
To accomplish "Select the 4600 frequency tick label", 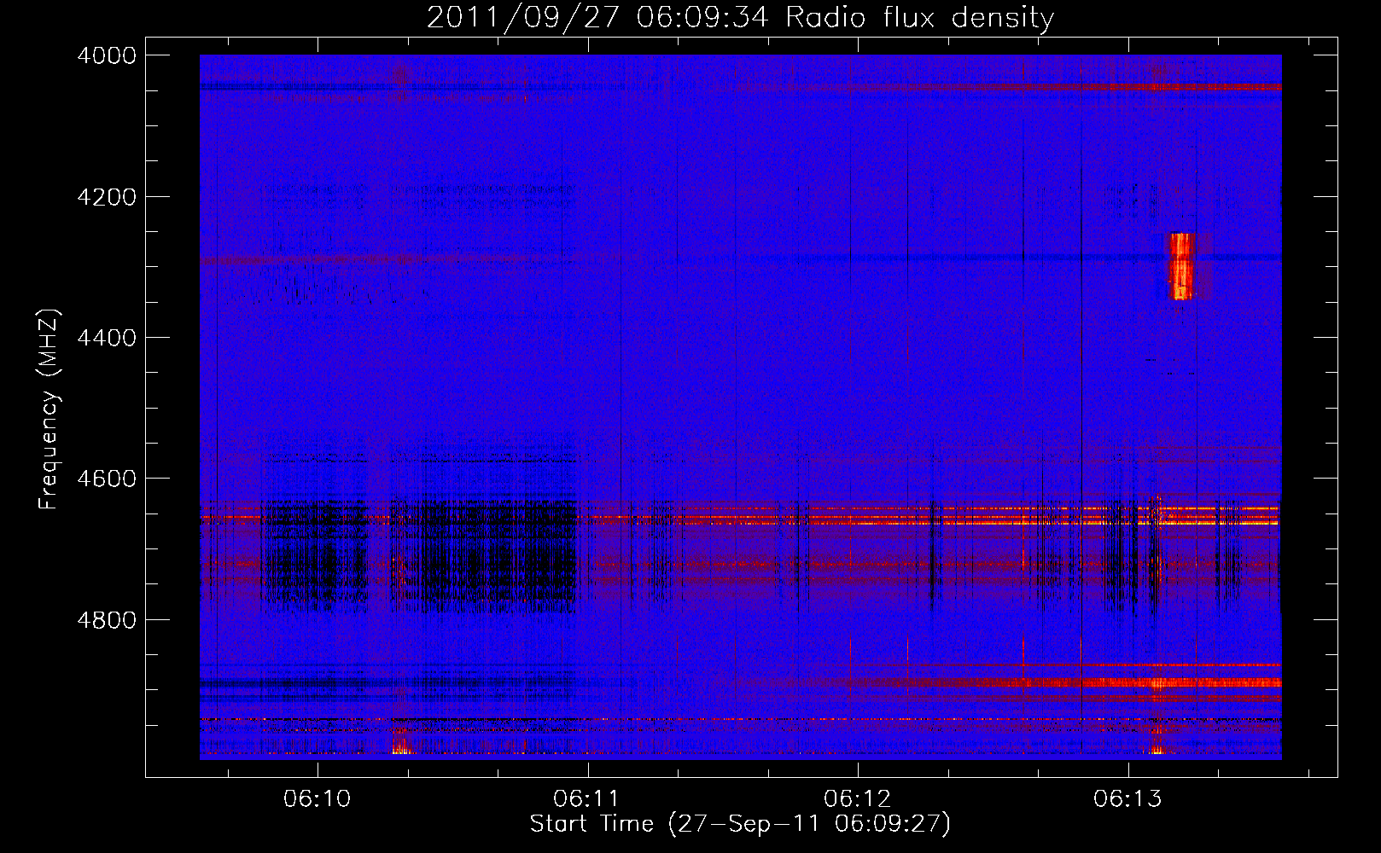I will (107, 479).
